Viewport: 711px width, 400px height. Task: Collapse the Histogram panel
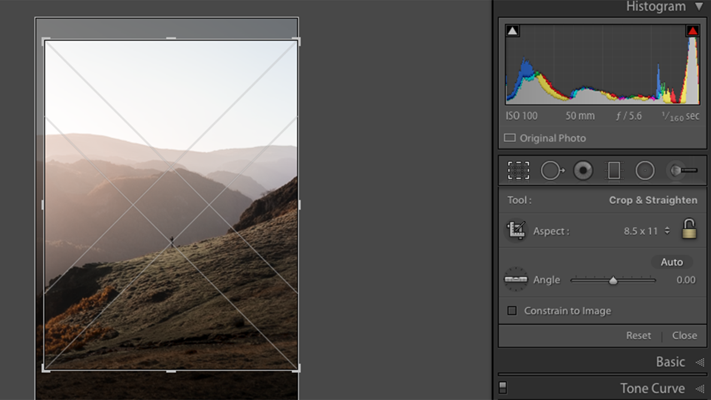698,7
